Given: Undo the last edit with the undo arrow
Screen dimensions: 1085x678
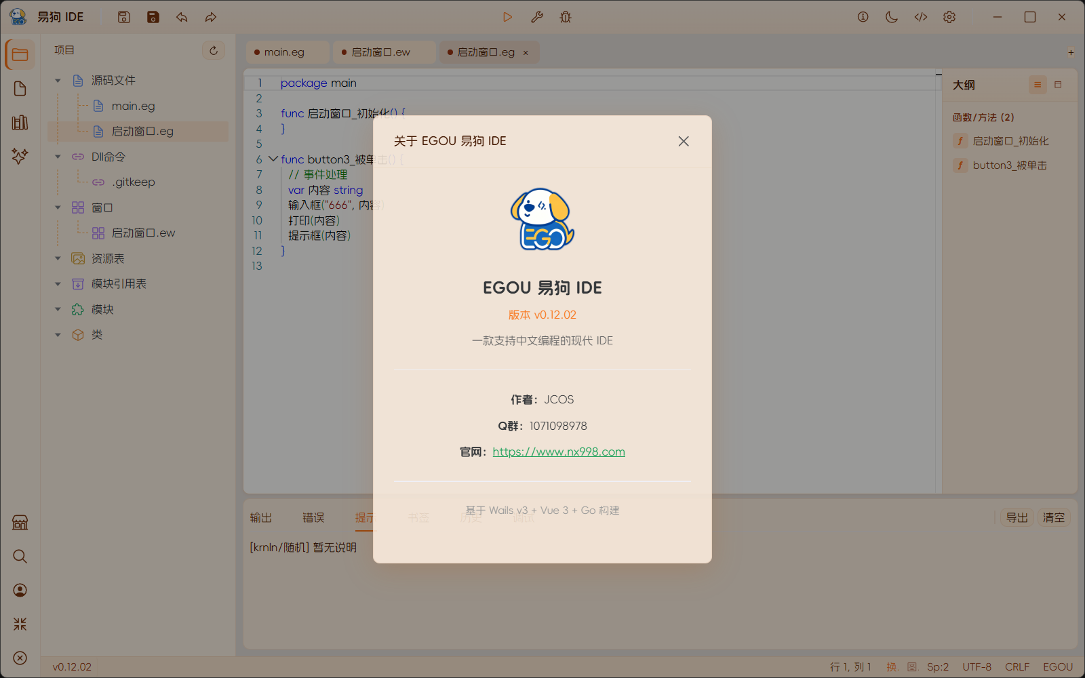Looking at the screenshot, I should [x=182, y=17].
